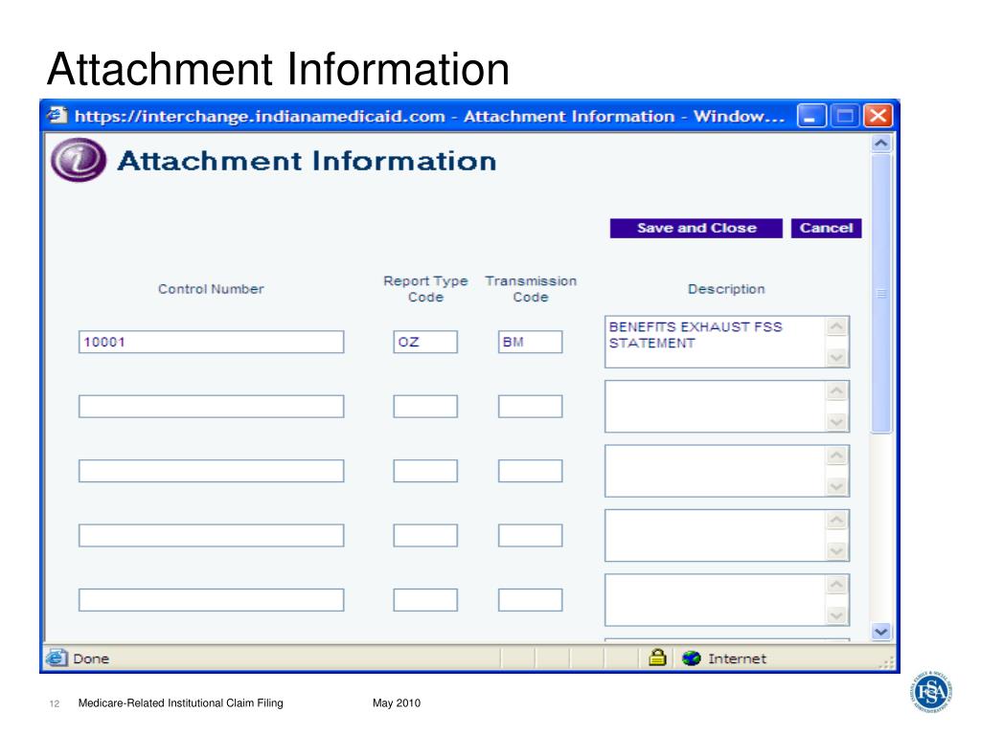Click Save and Close button
Screen dimensions: 981x735
coord(696,228)
